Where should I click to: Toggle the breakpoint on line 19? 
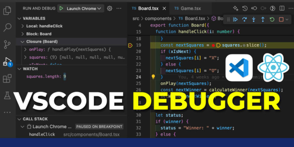tap(130, 45)
